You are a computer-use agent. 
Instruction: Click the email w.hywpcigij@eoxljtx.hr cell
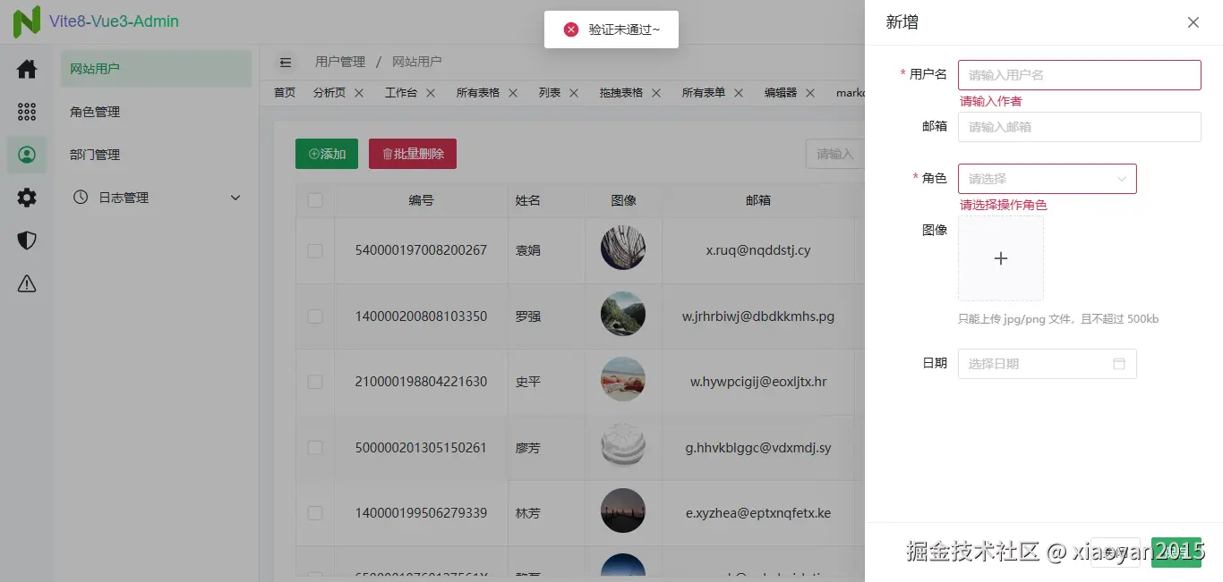758,382
